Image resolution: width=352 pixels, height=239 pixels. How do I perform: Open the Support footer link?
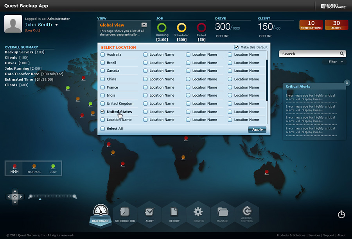[x=329, y=235]
